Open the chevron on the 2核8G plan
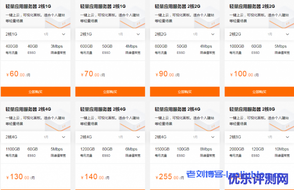The height and width of the screenshot is (190, 294). point(287,137)
